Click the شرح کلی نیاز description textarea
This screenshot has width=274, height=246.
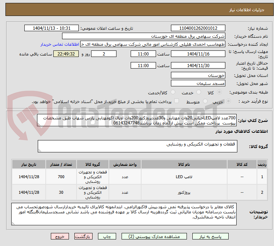[x=137, y=120]
